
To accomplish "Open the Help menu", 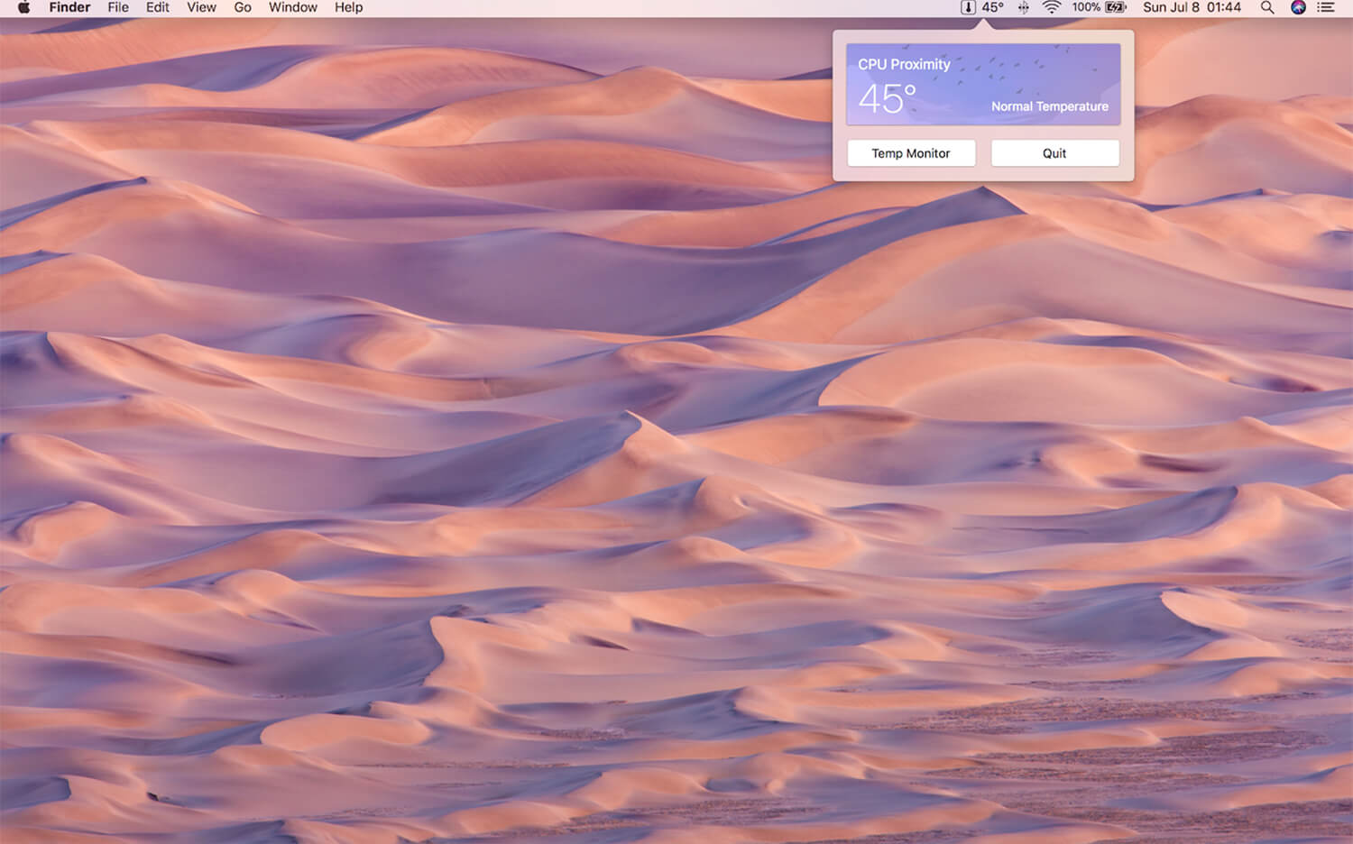I will [348, 7].
